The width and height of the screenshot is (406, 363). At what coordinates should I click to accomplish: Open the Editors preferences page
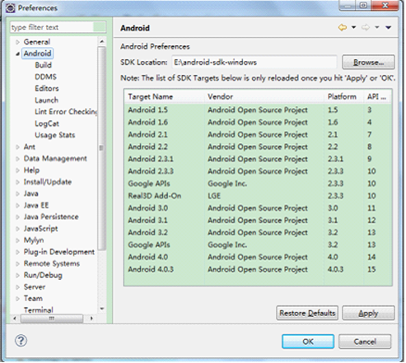pos(47,88)
